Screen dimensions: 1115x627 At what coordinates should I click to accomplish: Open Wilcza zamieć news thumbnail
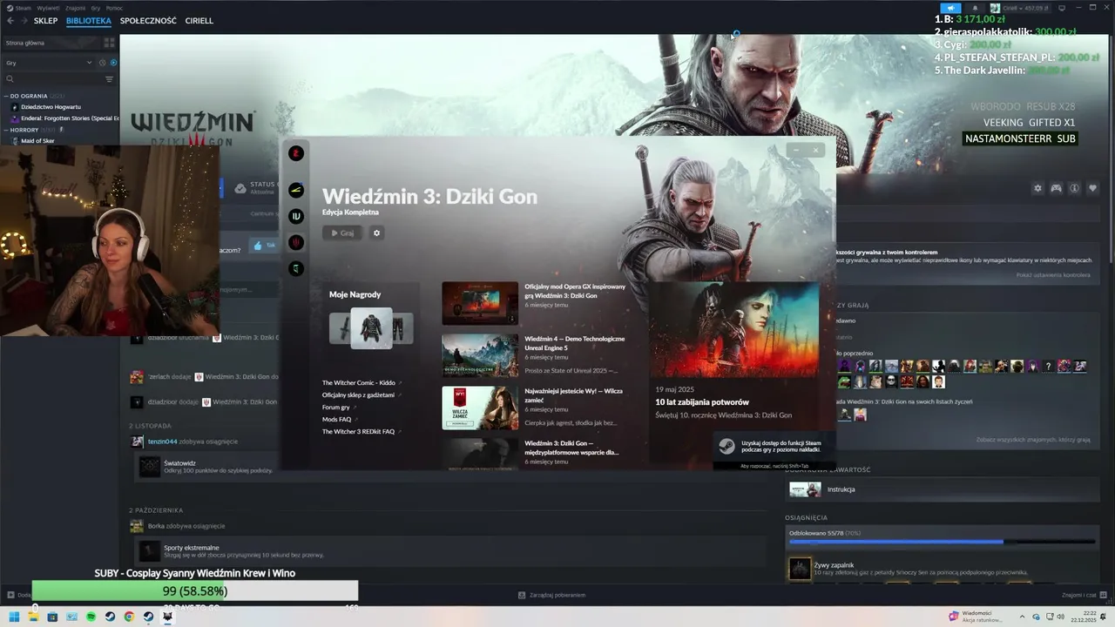480,408
